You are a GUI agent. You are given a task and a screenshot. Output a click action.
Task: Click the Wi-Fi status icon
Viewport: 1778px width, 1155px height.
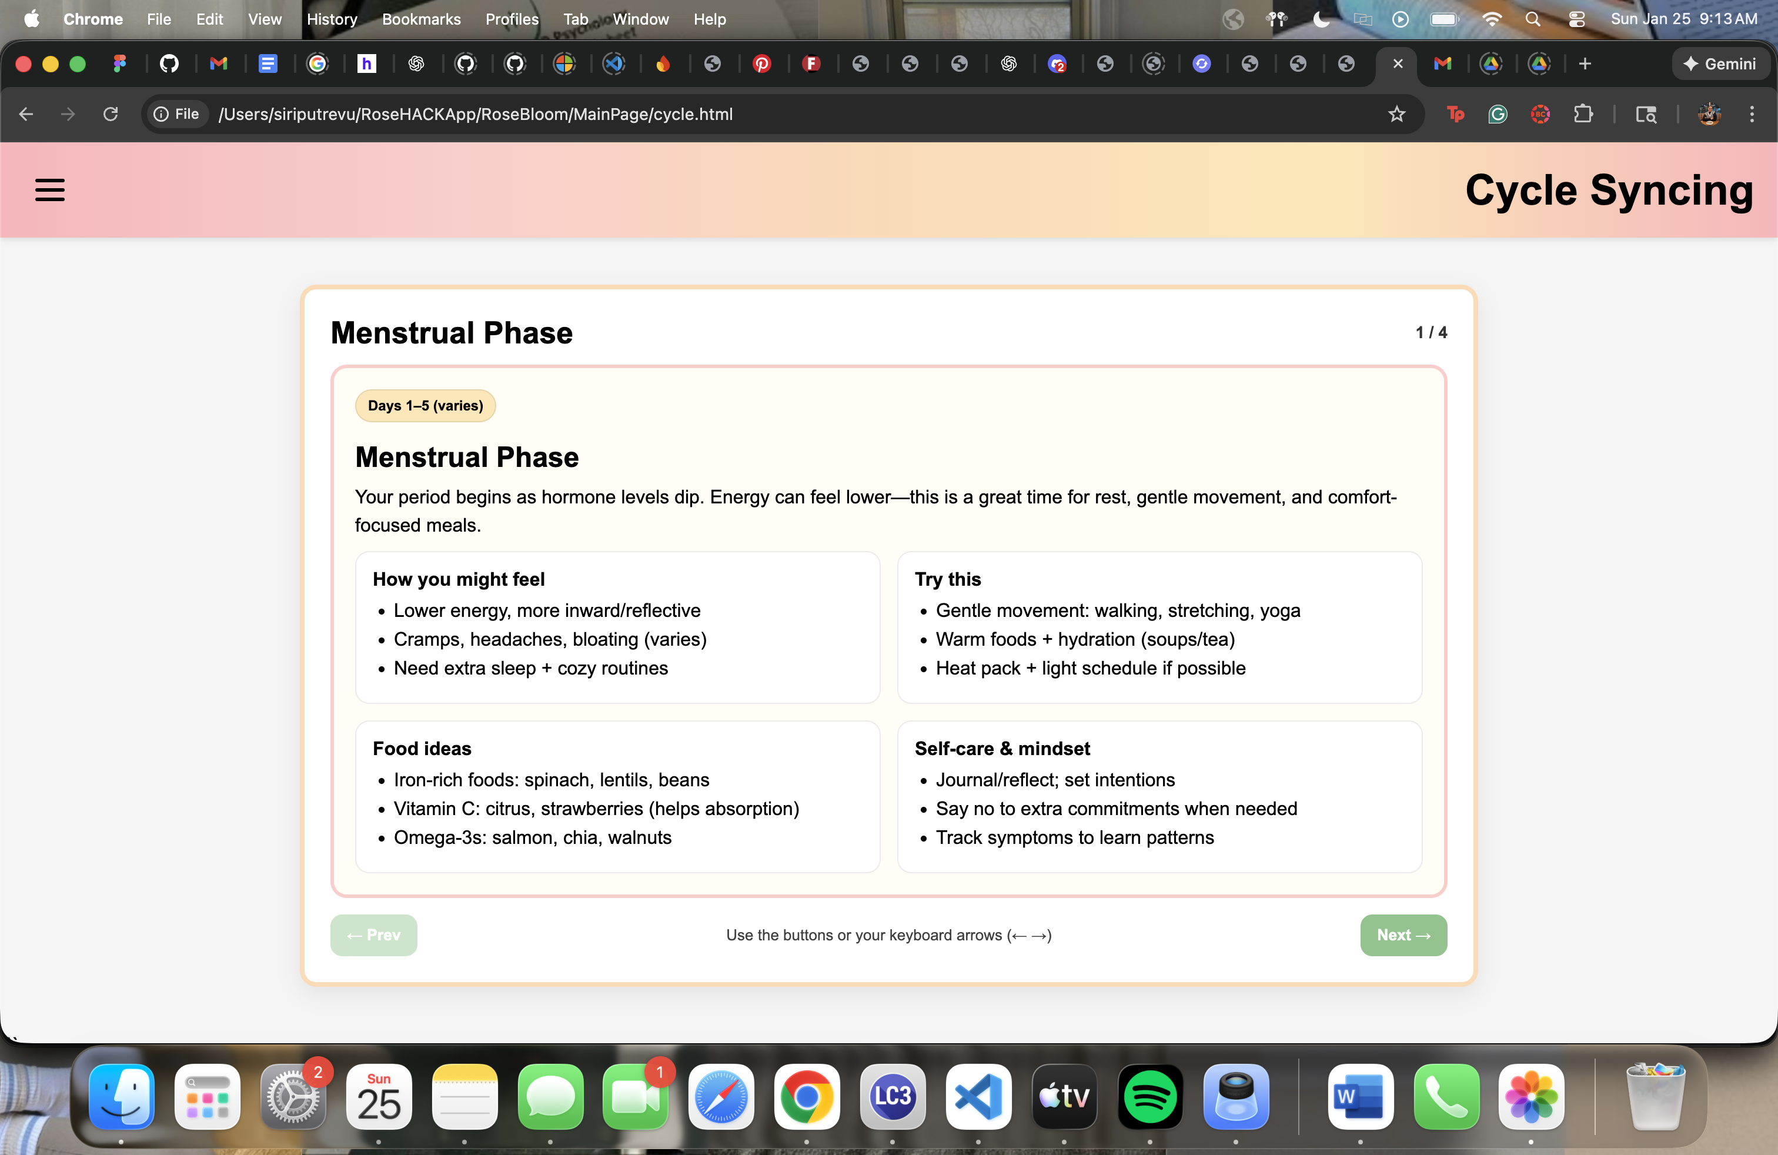tap(1491, 19)
